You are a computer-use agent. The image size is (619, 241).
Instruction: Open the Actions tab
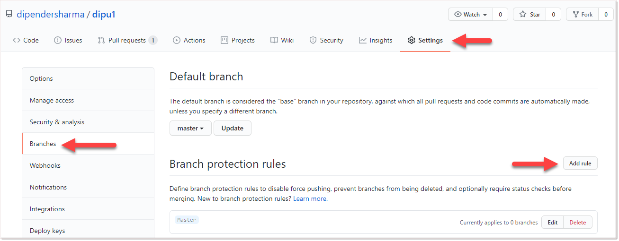(x=189, y=40)
